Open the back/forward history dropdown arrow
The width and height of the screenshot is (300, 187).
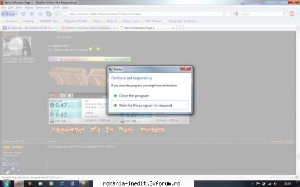[17, 14]
